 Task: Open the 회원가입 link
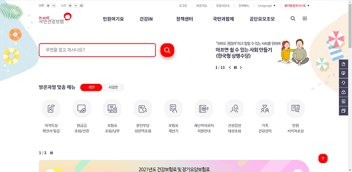[201, 6]
